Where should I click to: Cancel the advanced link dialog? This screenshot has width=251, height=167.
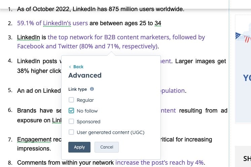tap(107, 147)
